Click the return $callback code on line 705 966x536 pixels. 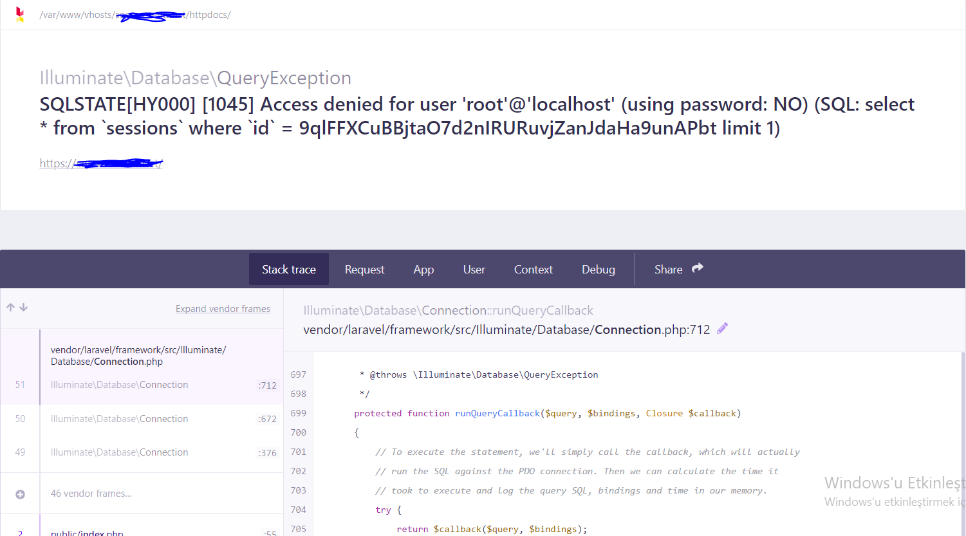492,529
